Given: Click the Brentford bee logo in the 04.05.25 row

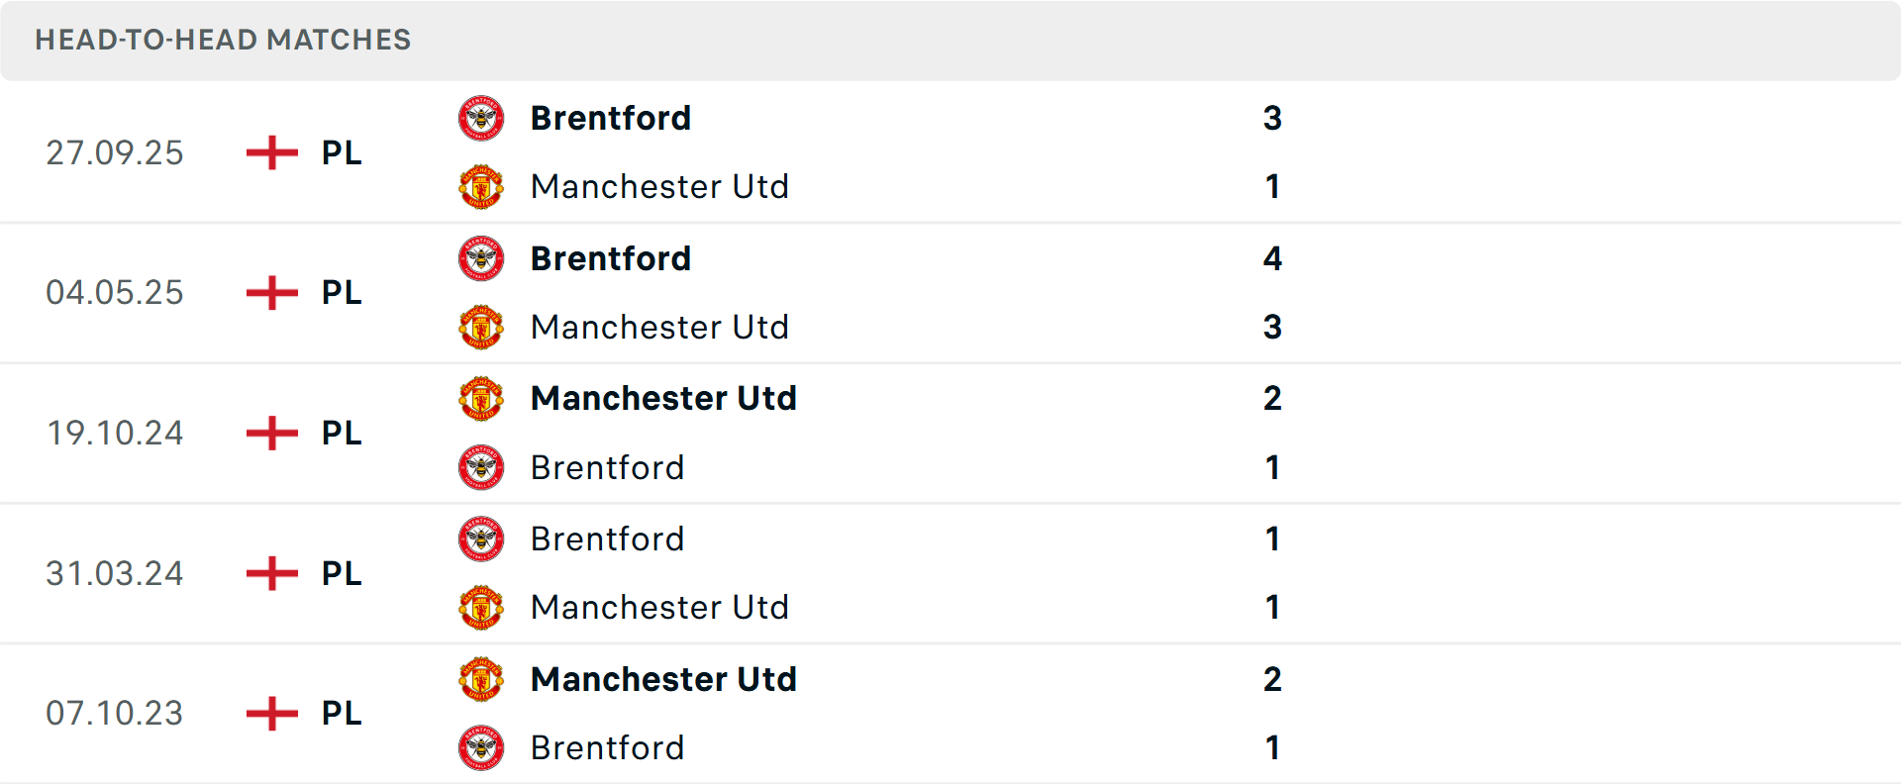Looking at the screenshot, I should tap(481, 258).
